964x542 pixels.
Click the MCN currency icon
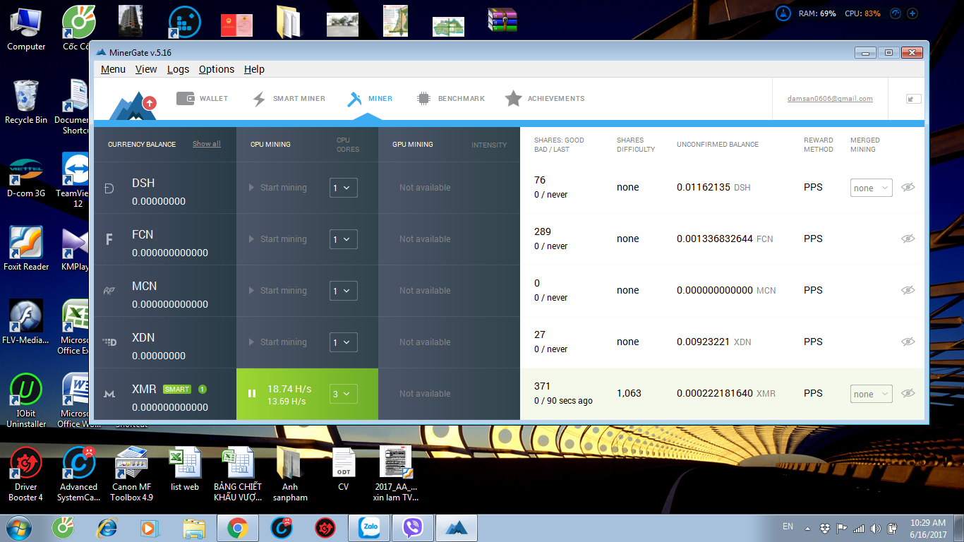(109, 291)
